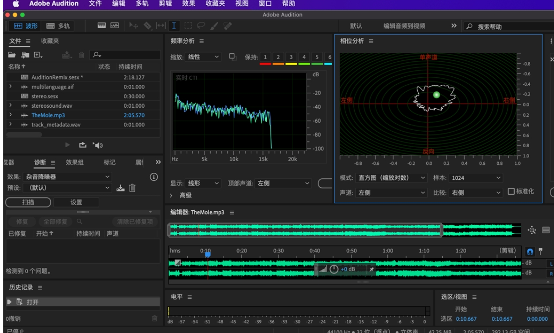Open the 样本 dropdown showing 1024
This screenshot has height=333, width=554.
pos(475,178)
